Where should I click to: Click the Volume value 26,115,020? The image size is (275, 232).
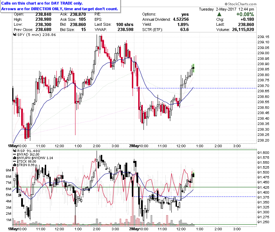[243, 30]
